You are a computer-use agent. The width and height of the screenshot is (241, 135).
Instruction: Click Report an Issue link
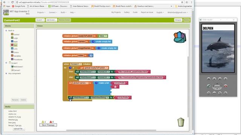coord(147,12)
